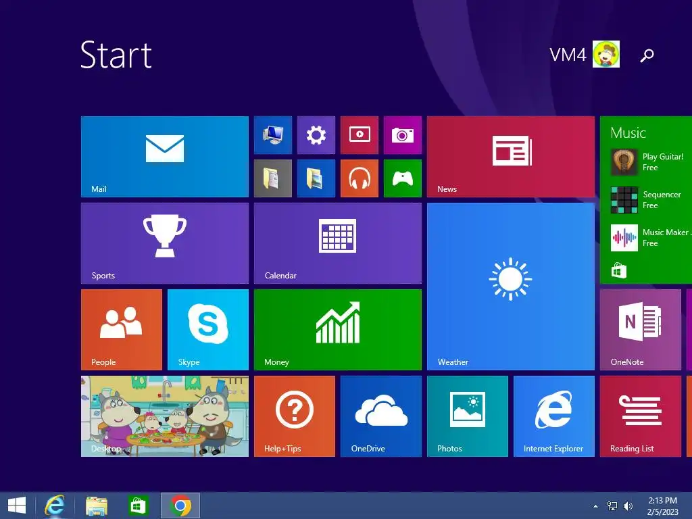Open Music Maker Free app listing

[651, 238]
